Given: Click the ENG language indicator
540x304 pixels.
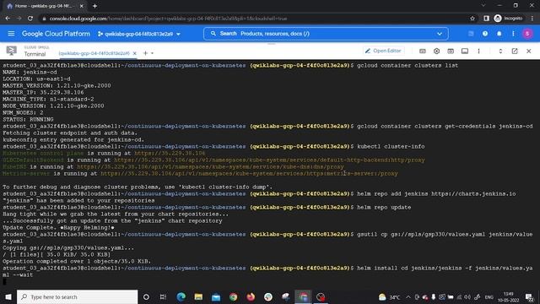Looking at the screenshot, I should pos(489,297).
